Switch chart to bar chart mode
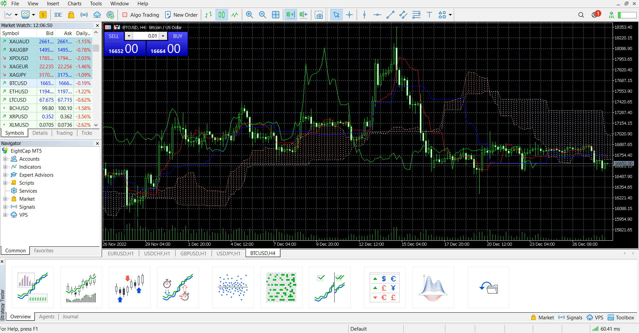This screenshot has width=639, height=333. (209, 15)
